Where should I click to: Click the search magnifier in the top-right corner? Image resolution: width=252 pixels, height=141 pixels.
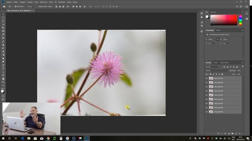tap(237, 7)
